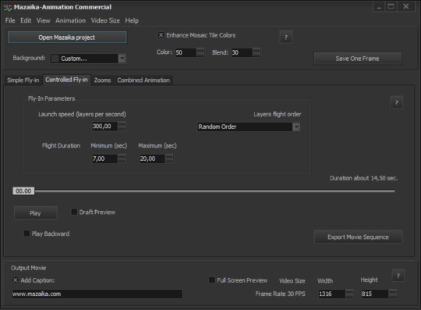Expand the Background dropdown arrow
The height and width of the screenshot is (310, 421).
122,59
